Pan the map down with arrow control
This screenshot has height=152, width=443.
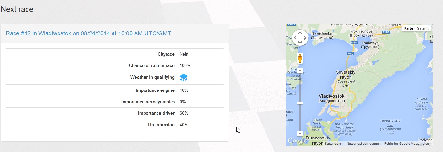[x=300, y=43]
